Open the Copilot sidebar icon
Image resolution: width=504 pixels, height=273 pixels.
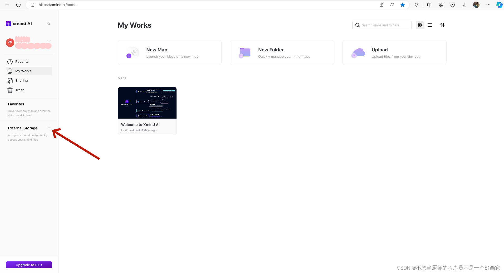click(499, 5)
